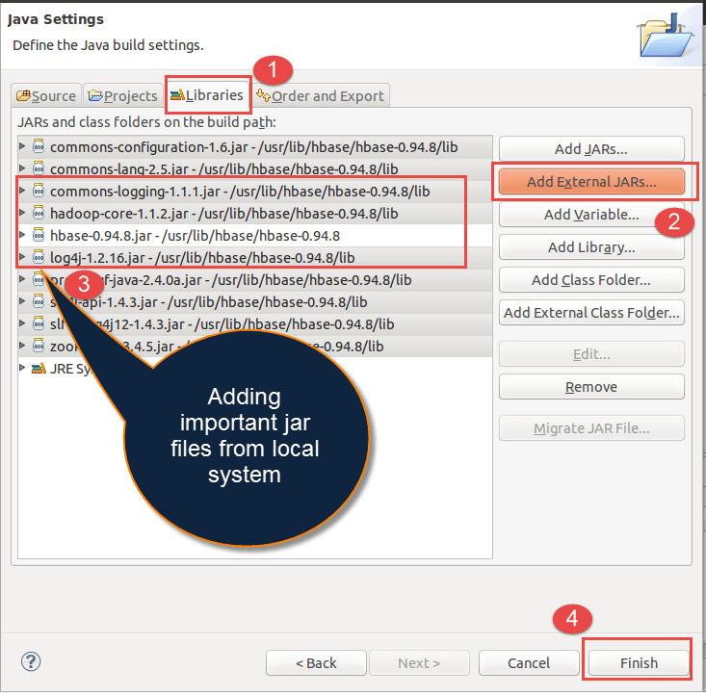
Task: Click the Add Library button
Action: pyautogui.click(x=591, y=247)
